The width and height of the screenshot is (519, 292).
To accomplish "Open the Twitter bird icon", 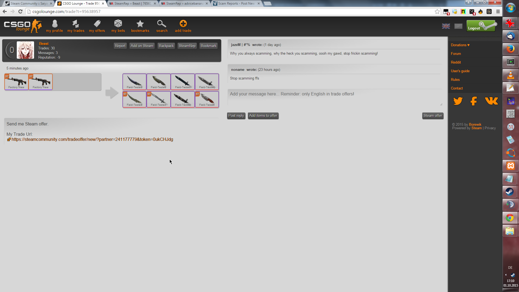I will (458, 101).
